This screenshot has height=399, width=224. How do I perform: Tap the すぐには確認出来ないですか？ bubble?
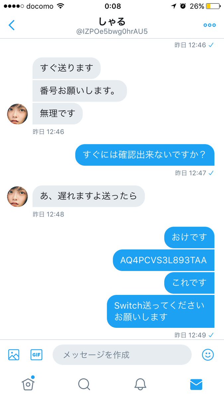pos(145,155)
